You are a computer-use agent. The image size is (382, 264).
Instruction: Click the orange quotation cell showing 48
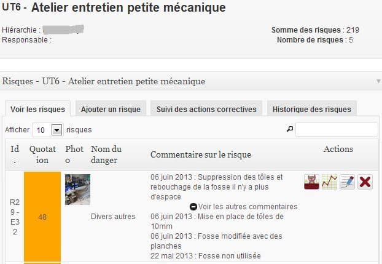click(42, 217)
